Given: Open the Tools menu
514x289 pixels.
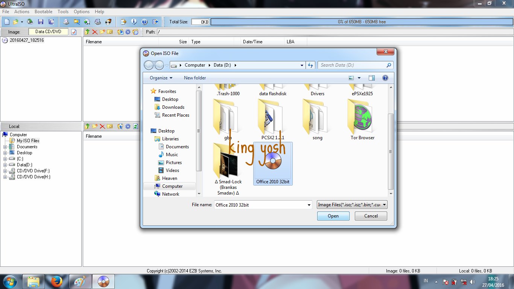Looking at the screenshot, I should click(x=63, y=12).
